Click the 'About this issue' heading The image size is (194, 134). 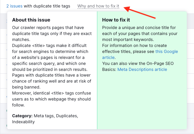[x=31, y=20]
